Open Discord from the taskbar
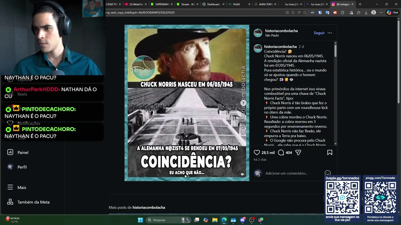This screenshot has height=225, width=401. pyautogui.click(x=242, y=220)
